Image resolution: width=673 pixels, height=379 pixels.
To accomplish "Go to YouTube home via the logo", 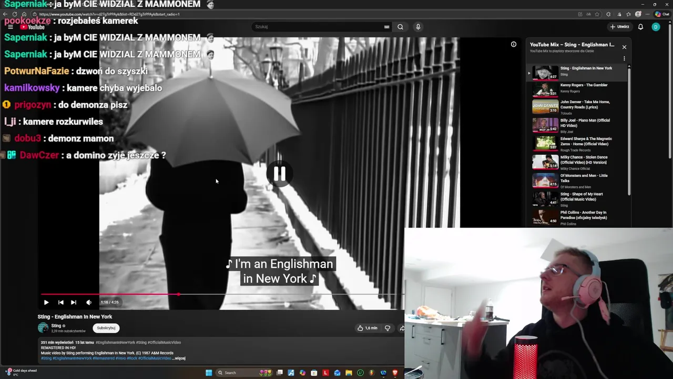I will [33, 27].
